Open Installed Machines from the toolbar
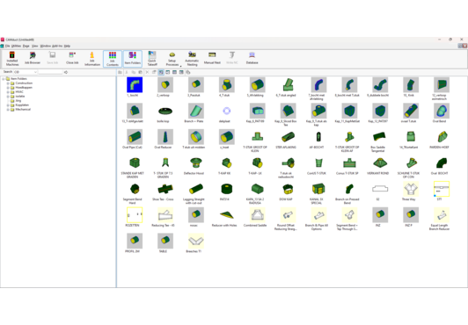The height and width of the screenshot is (325, 468). coord(12,58)
